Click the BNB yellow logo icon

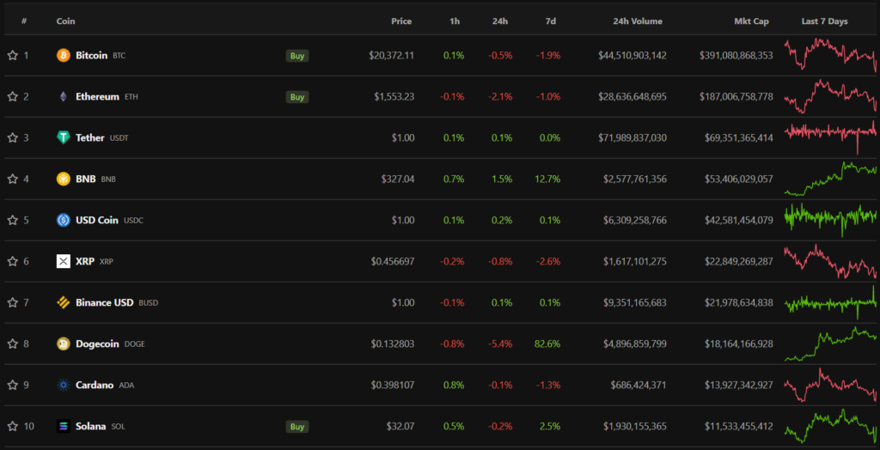pos(63,179)
